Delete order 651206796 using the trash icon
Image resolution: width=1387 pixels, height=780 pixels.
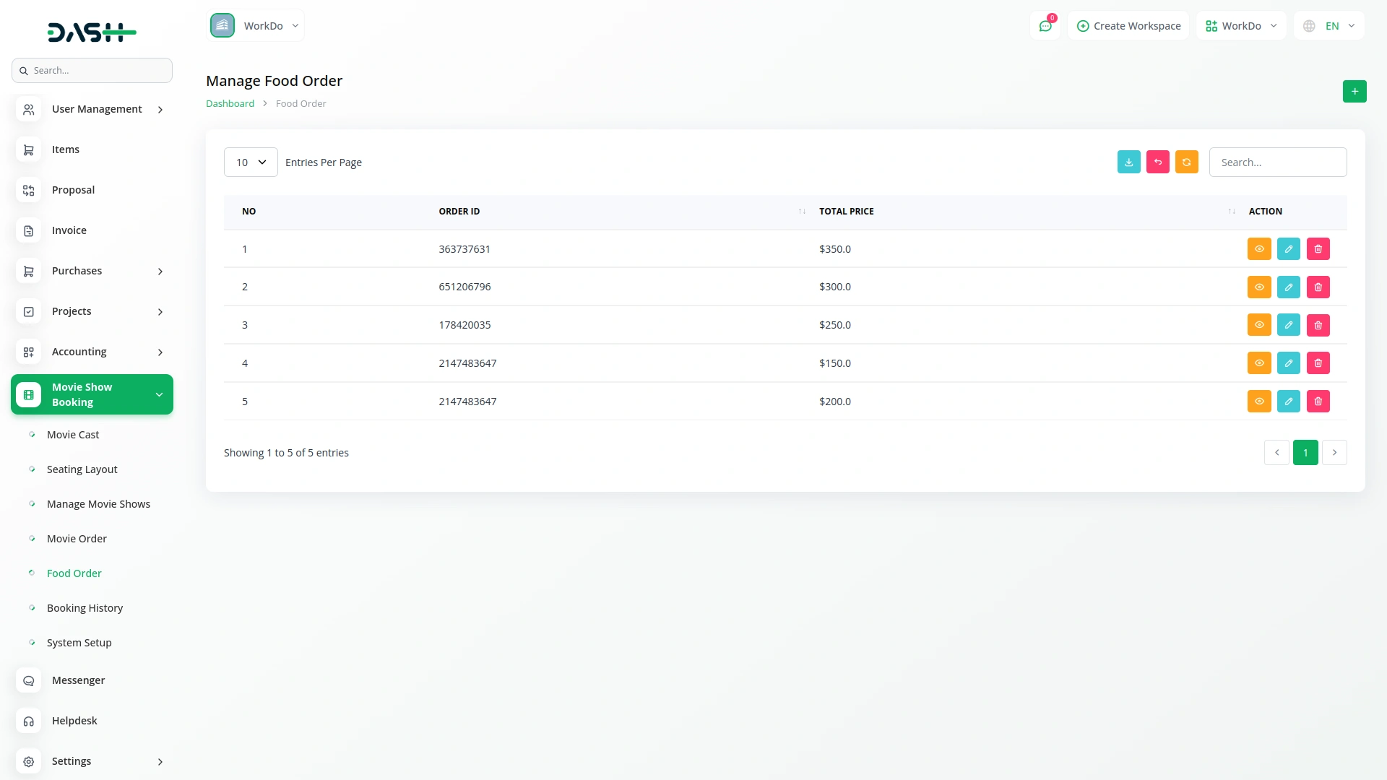1317,287
